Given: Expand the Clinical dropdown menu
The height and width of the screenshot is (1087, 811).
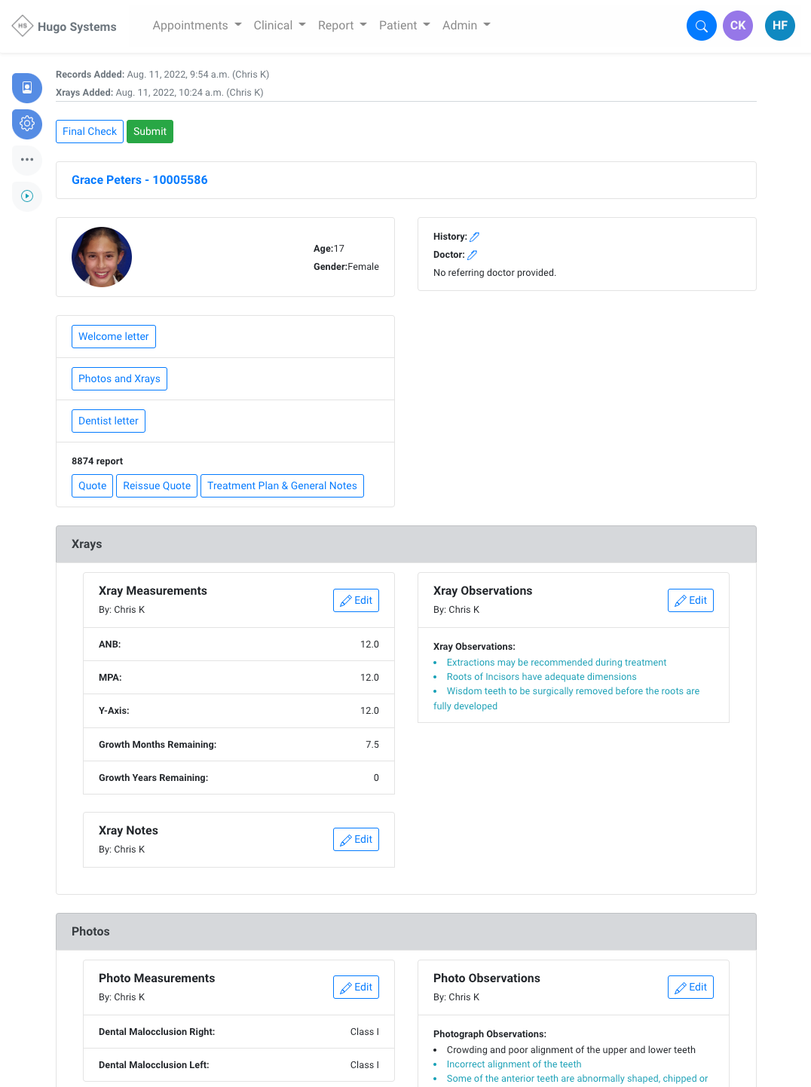Looking at the screenshot, I should 280,26.
